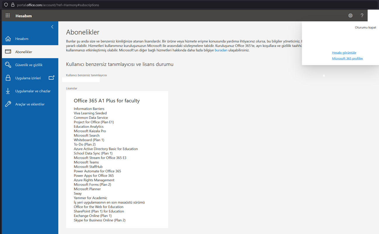Screen dimensions: 379x234
Task: Click the Power Automate for Office 365 entry
Action: pos(97,171)
